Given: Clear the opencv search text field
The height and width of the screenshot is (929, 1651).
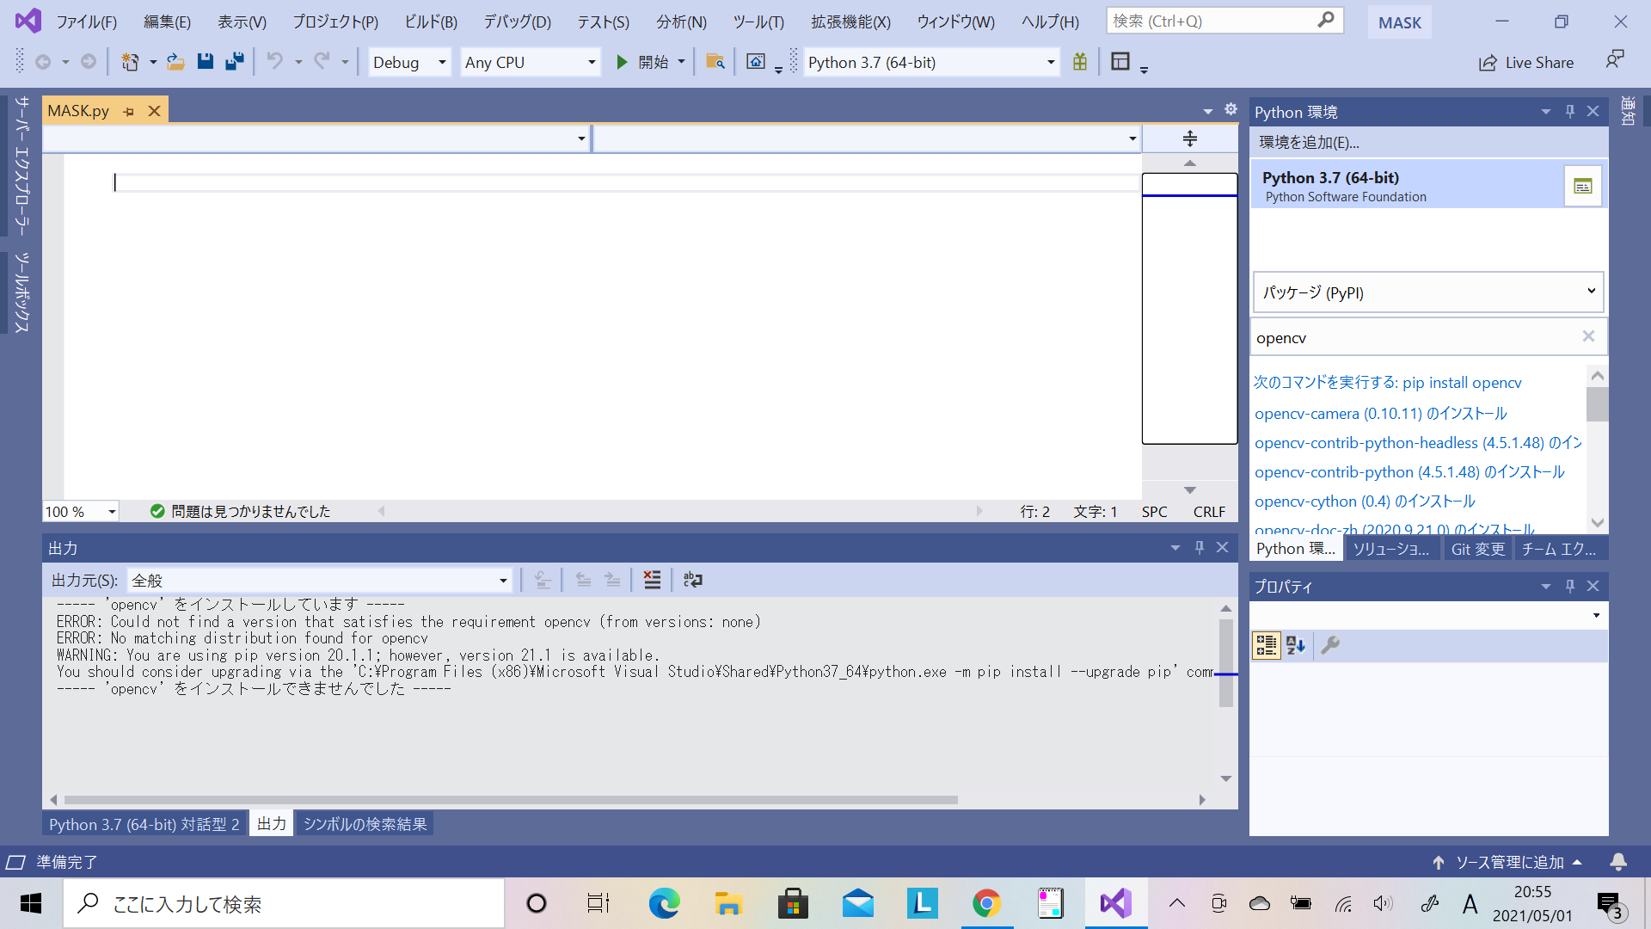Looking at the screenshot, I should coord(1588,336).
